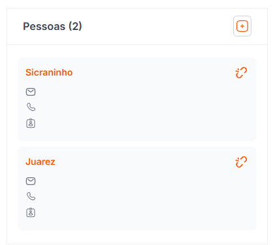Click the ID badge icon under Sicraninho

pyautogui.click(x=31, y=123)
